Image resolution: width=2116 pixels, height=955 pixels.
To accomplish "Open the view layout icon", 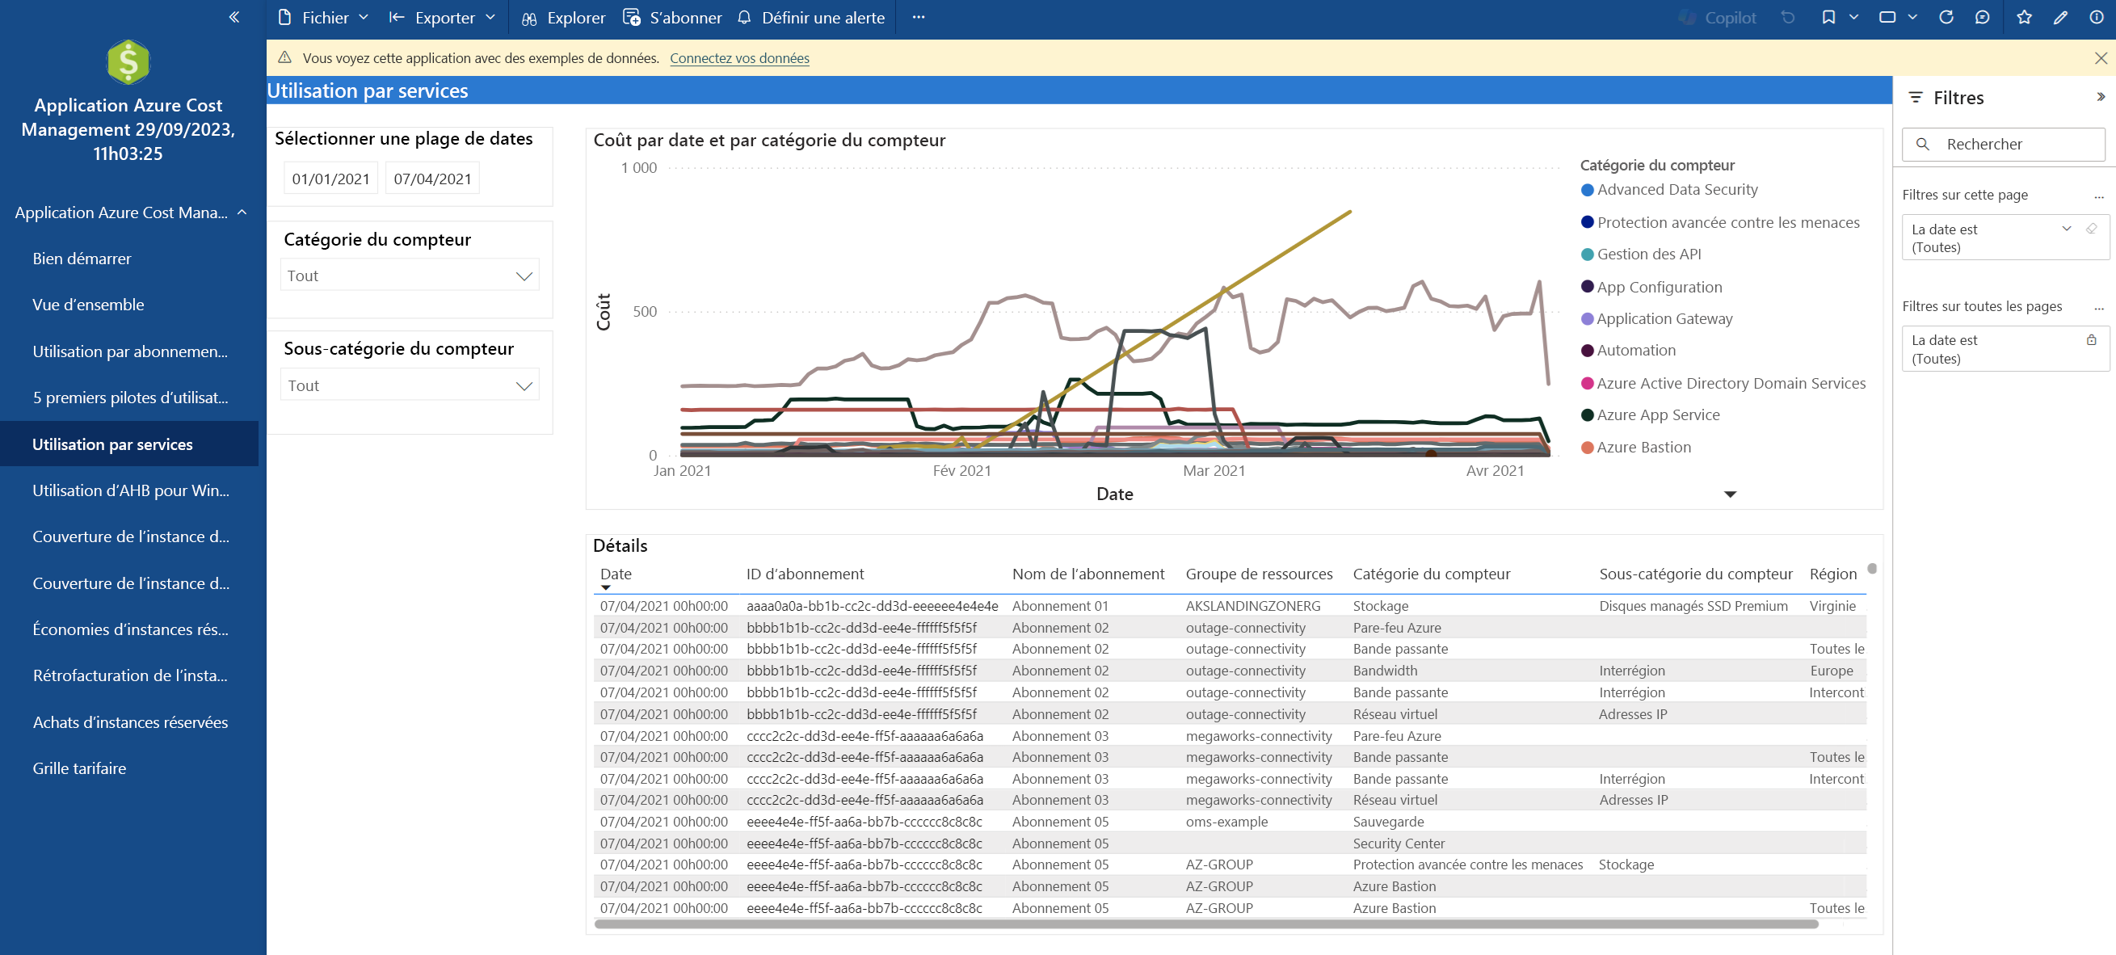I will pos(1887,17).
